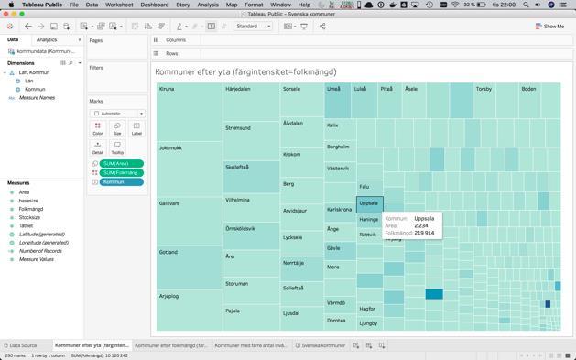Switch to the Analytics tab
576x360 pixels.
(x=47, y=39)
